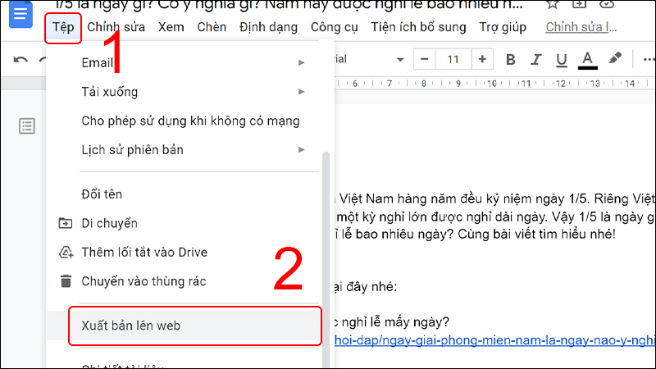The width and height of the screenshot is (656, 369).
Task: Decrease font size with minus button
Action: (x=424, y=59)
